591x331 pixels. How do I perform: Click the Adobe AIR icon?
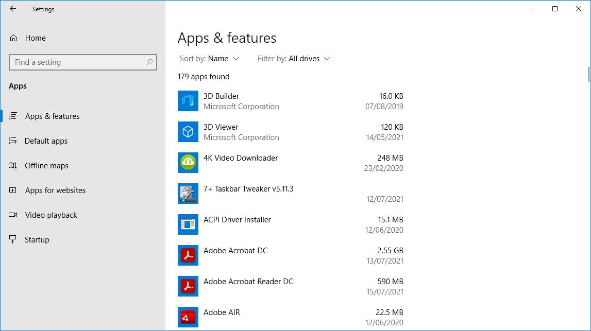pyautogui.click(x=188, y=317)
